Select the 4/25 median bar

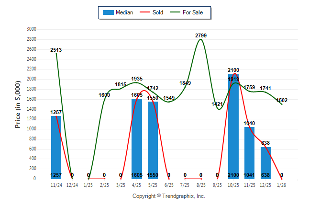tap(137, 138)
